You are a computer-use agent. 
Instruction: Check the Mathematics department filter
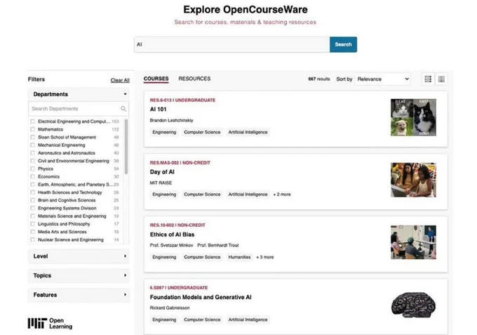pyautogui.click(x=32, y=129)
